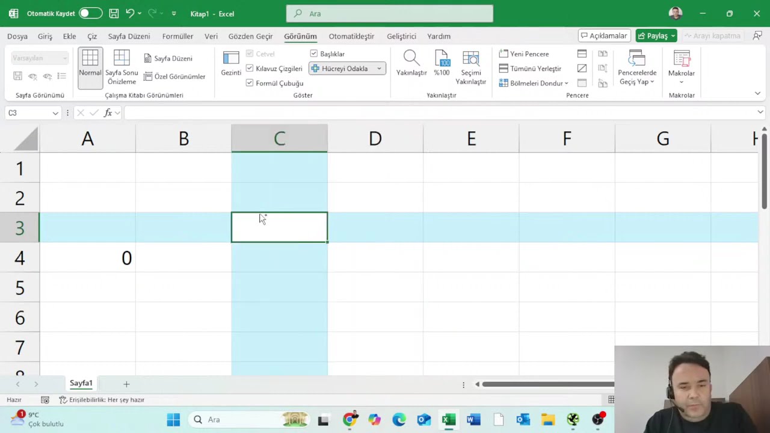Viewport: 770px width, 433px height.
Task: Open a Yeni Pencere
Action: point(523,54)
